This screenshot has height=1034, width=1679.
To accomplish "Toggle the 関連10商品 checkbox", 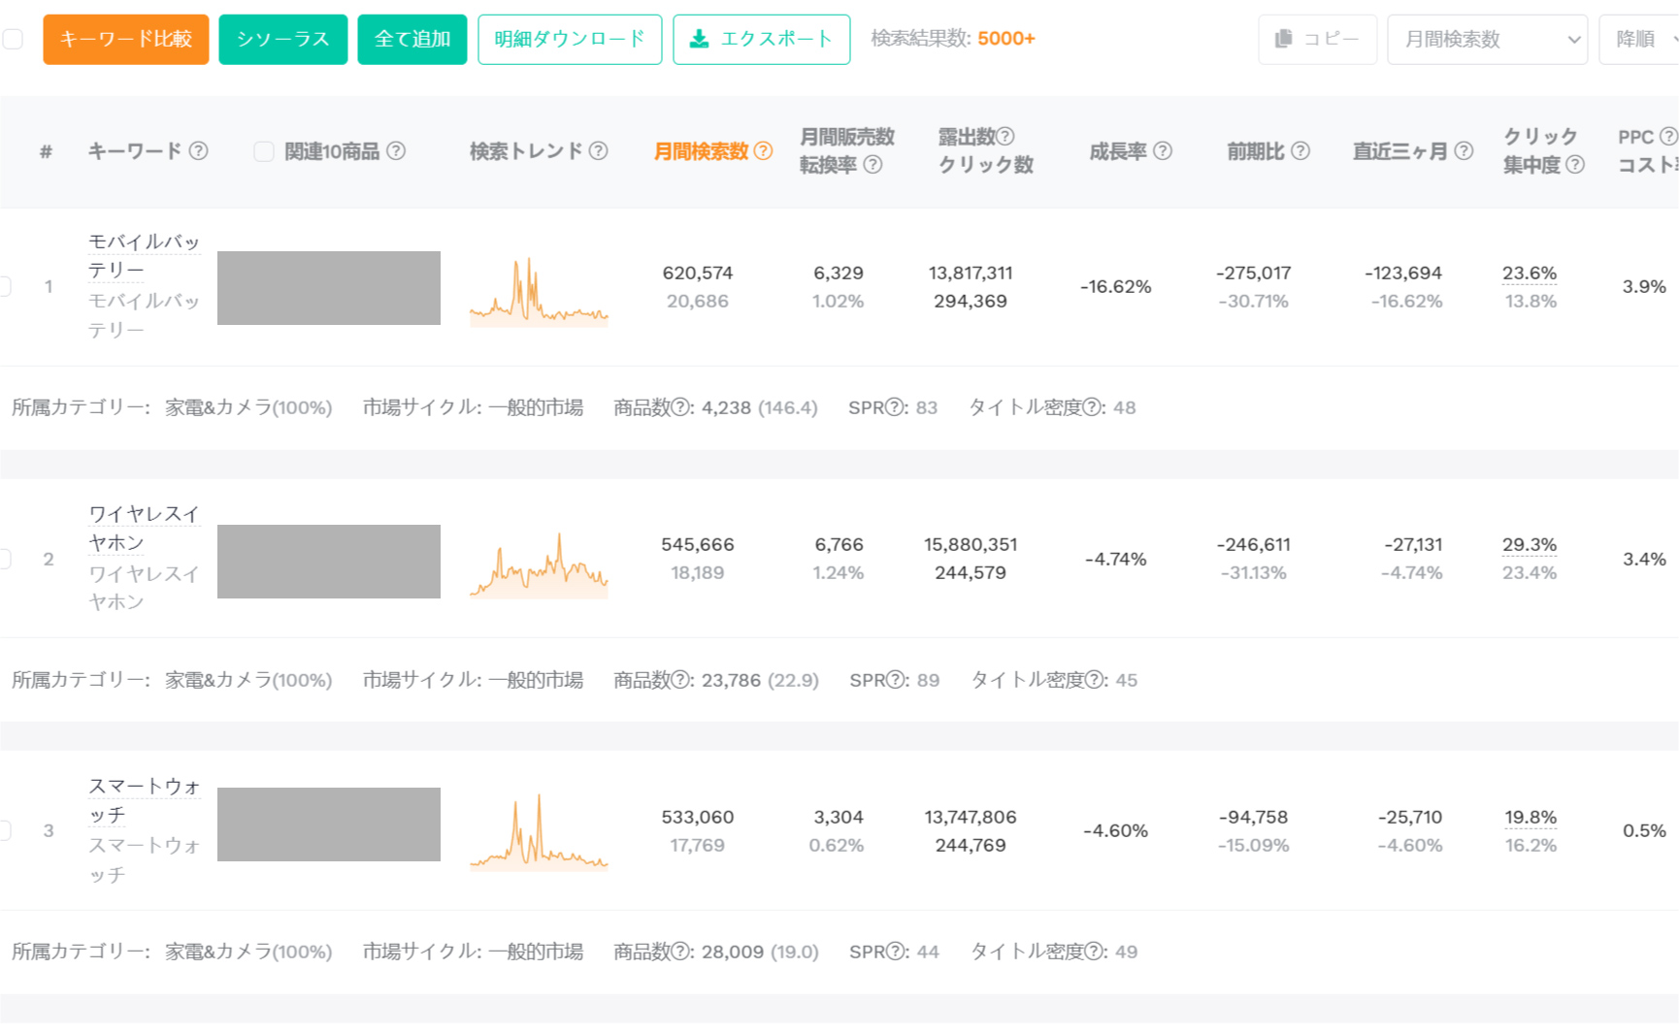I will coord(263,151).
